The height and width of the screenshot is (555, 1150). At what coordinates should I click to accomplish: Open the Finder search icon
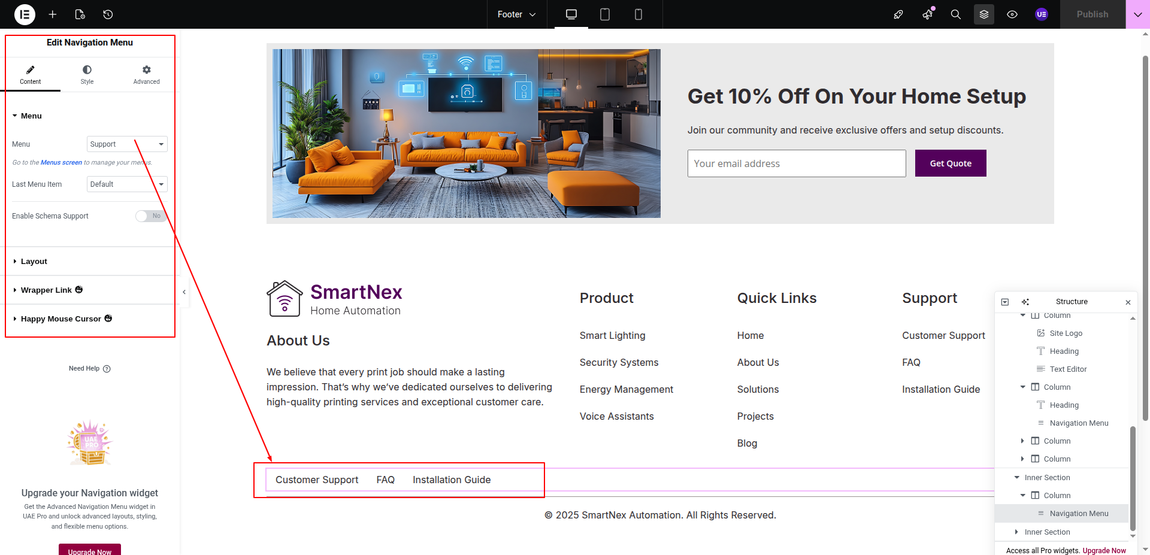pos(956,14)
